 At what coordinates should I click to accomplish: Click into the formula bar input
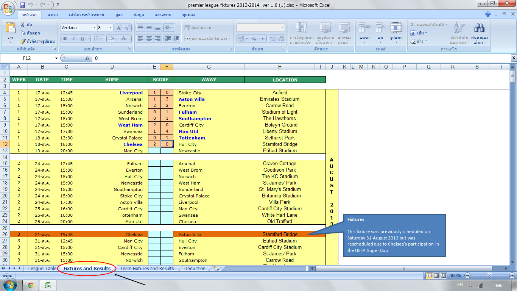click(301, 58)
